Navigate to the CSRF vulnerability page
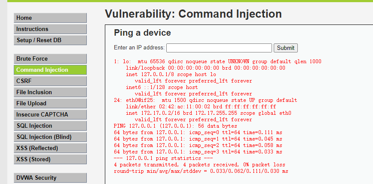Screen dimensions: 373x184 [50, 81]
